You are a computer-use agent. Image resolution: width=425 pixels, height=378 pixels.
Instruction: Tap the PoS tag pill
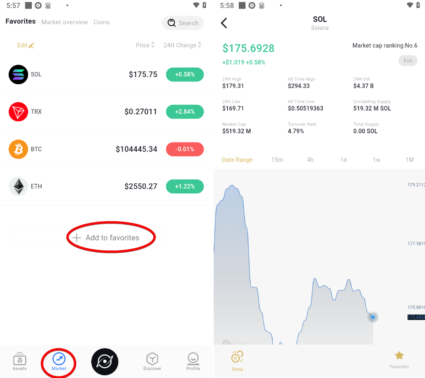point(407,61)
